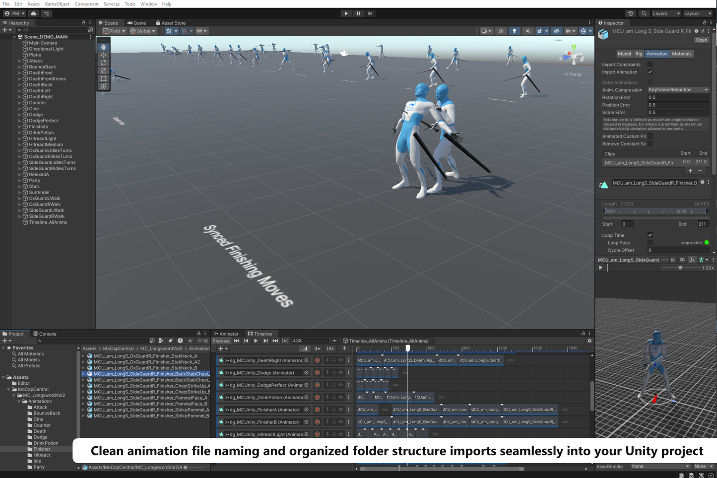Open the editor search with the magnifier icon
This screenshot has width=717, height=478.
click(x=644, y=13)
